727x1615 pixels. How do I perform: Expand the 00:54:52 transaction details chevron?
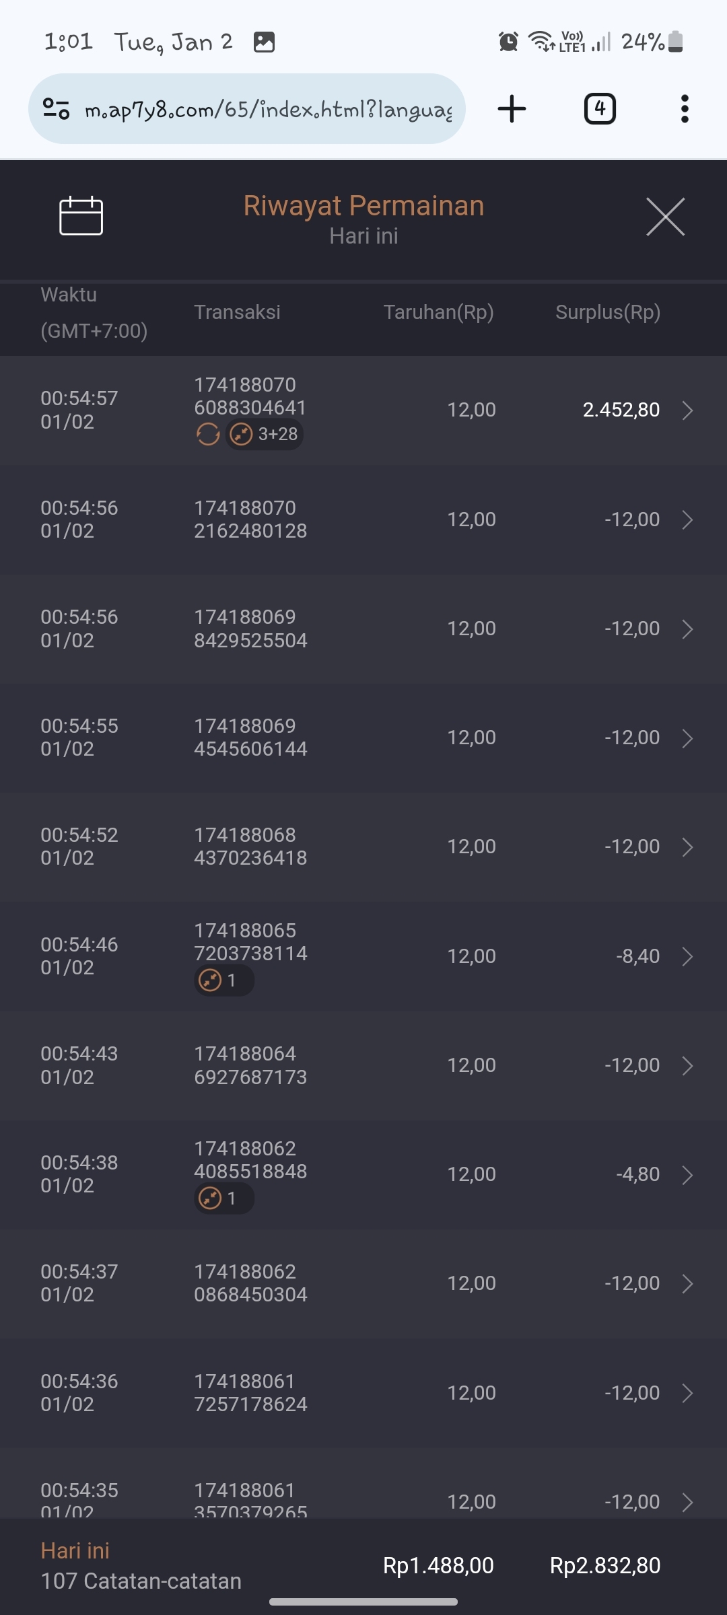687,847
